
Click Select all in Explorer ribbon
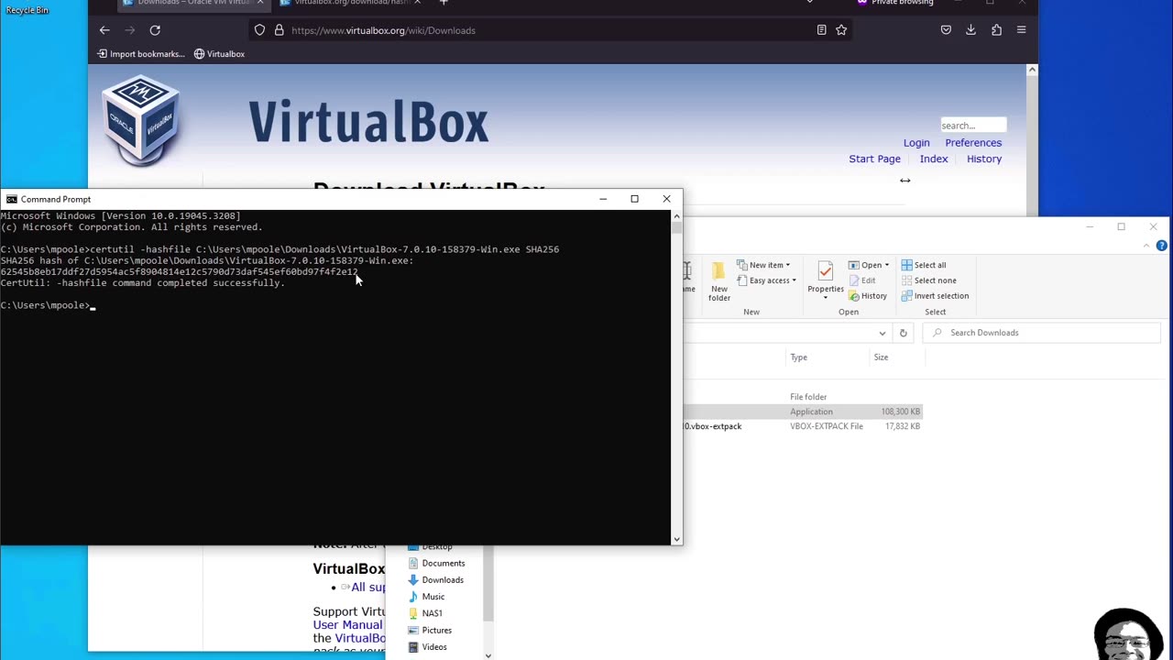[x=924, y=265]
